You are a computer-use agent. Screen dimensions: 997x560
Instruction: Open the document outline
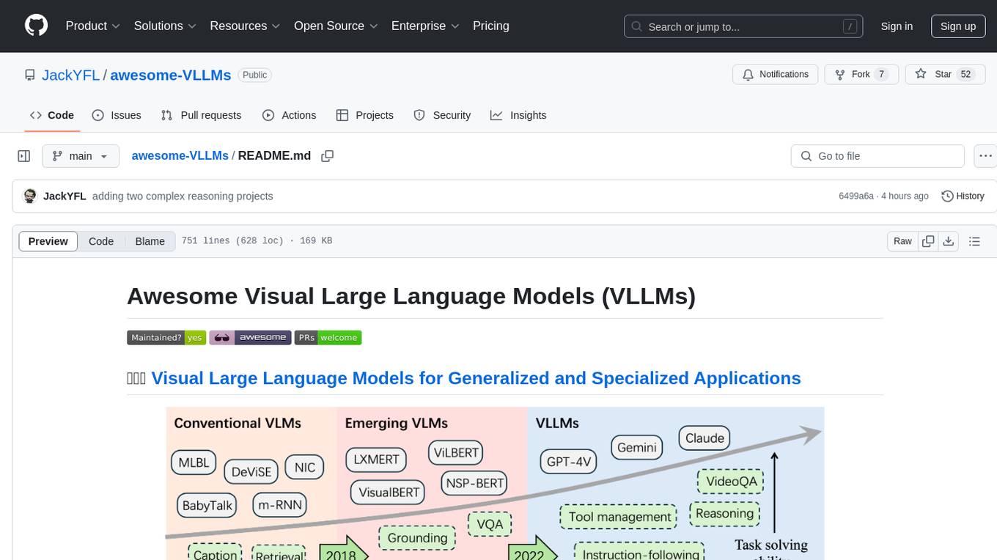click(974, 241)
